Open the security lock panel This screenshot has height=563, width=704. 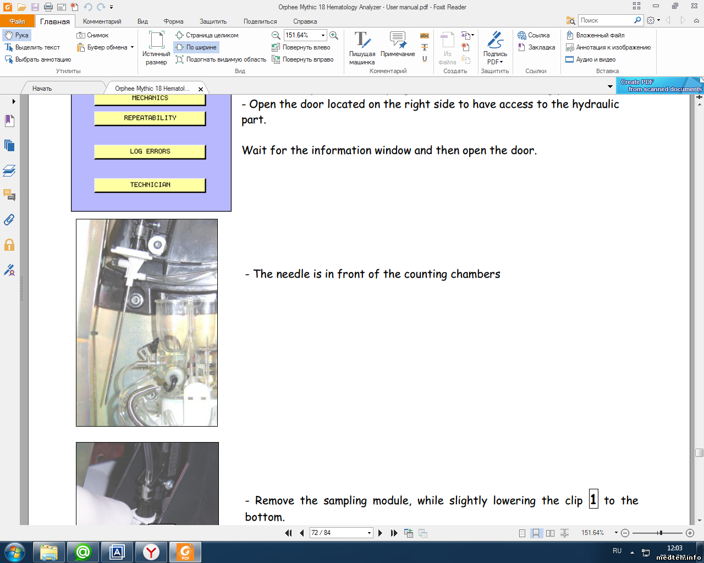[x=9, y=245]
